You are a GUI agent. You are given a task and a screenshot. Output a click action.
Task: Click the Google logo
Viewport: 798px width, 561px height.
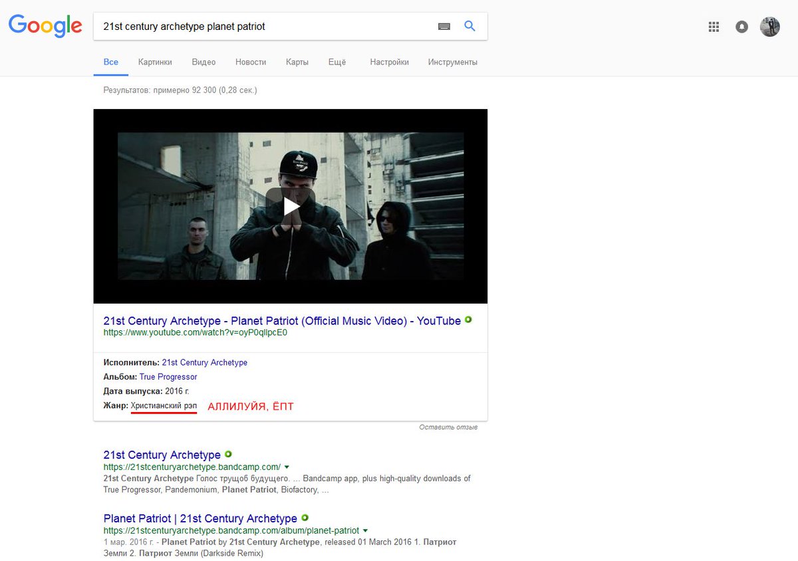45,26
